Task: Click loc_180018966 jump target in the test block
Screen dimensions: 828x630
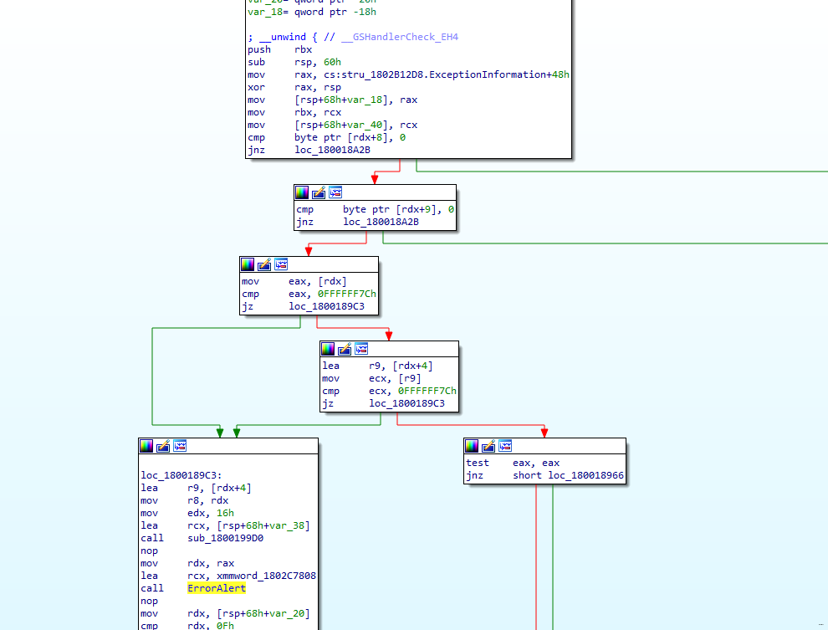Action: tap(585, 476)
